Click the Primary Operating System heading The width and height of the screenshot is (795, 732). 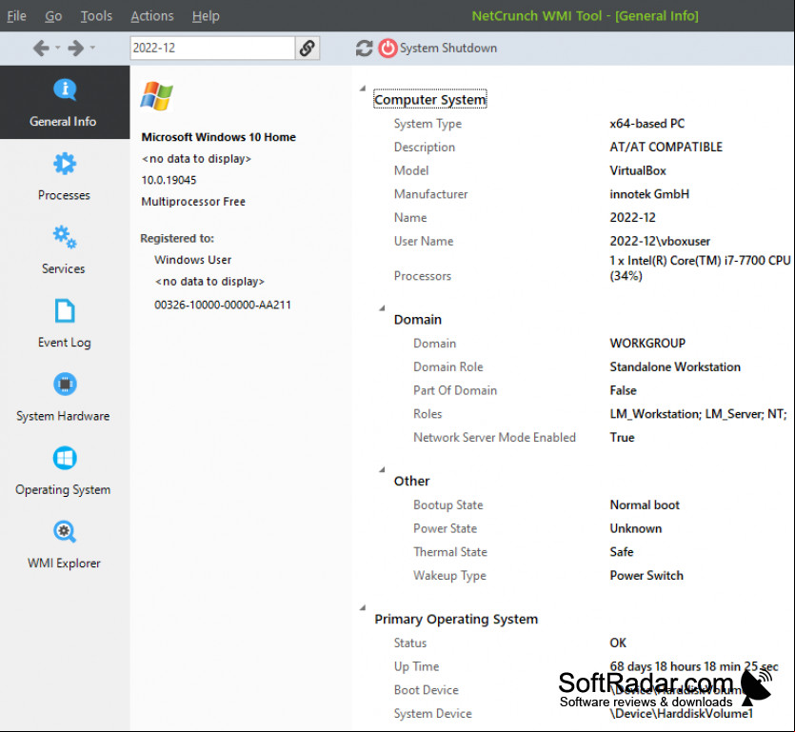pos(456,620)
